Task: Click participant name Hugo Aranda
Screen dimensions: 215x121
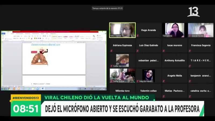Action: (x=149, y=30)
